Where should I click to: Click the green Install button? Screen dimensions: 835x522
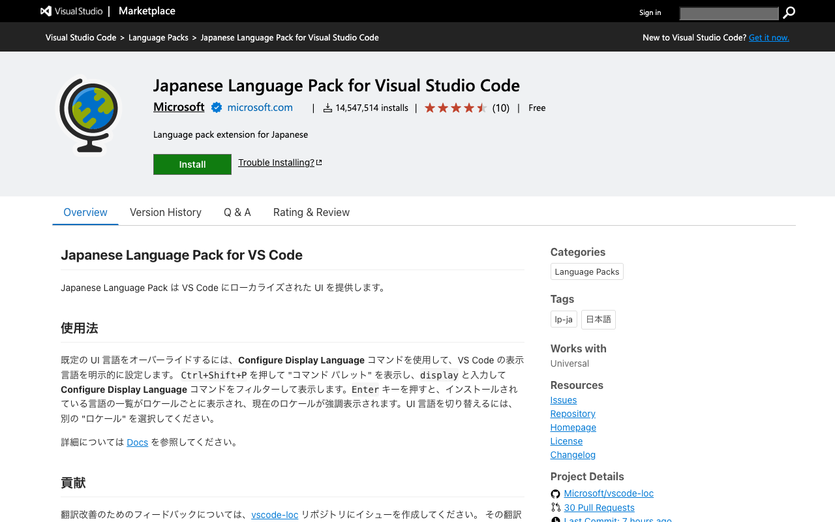[x=192, y=164]
